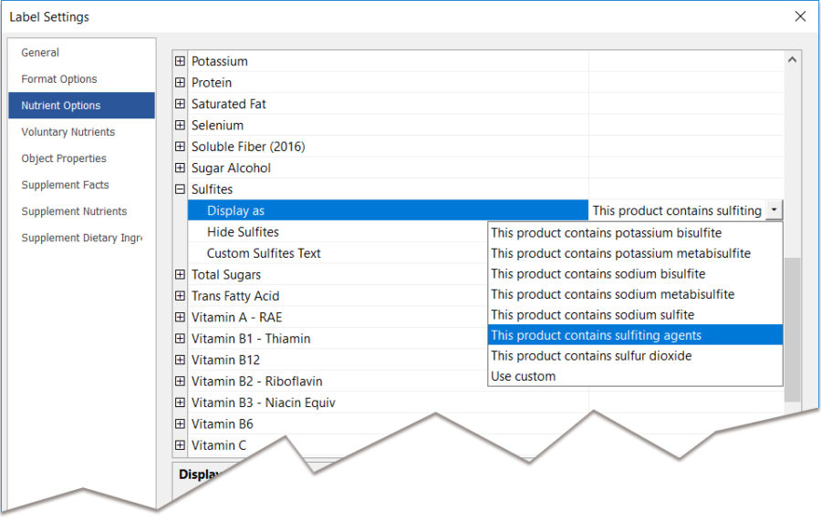The height and width of the screenshot is (530, 821).
Task: Expand the Saturated Fat node
Action: [180, 105]
